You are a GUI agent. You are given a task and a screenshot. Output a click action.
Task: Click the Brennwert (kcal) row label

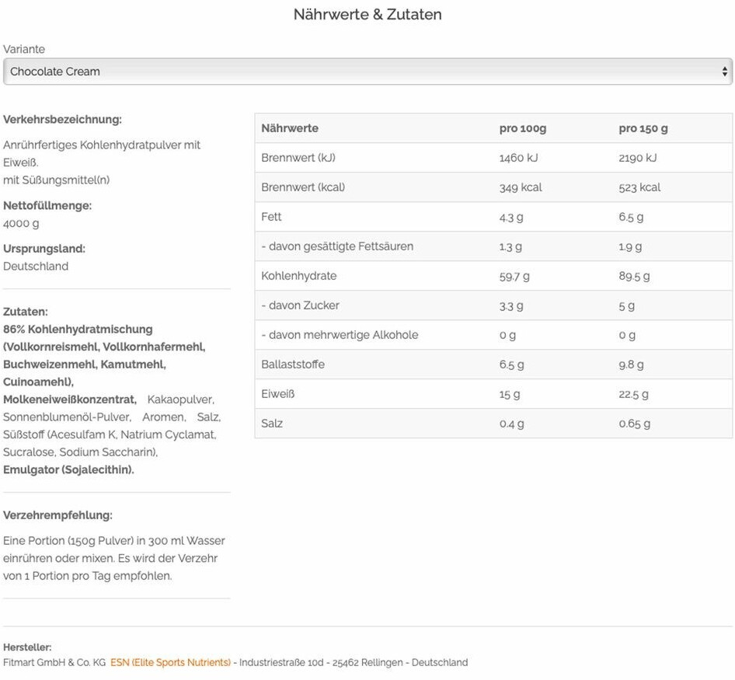303,187
